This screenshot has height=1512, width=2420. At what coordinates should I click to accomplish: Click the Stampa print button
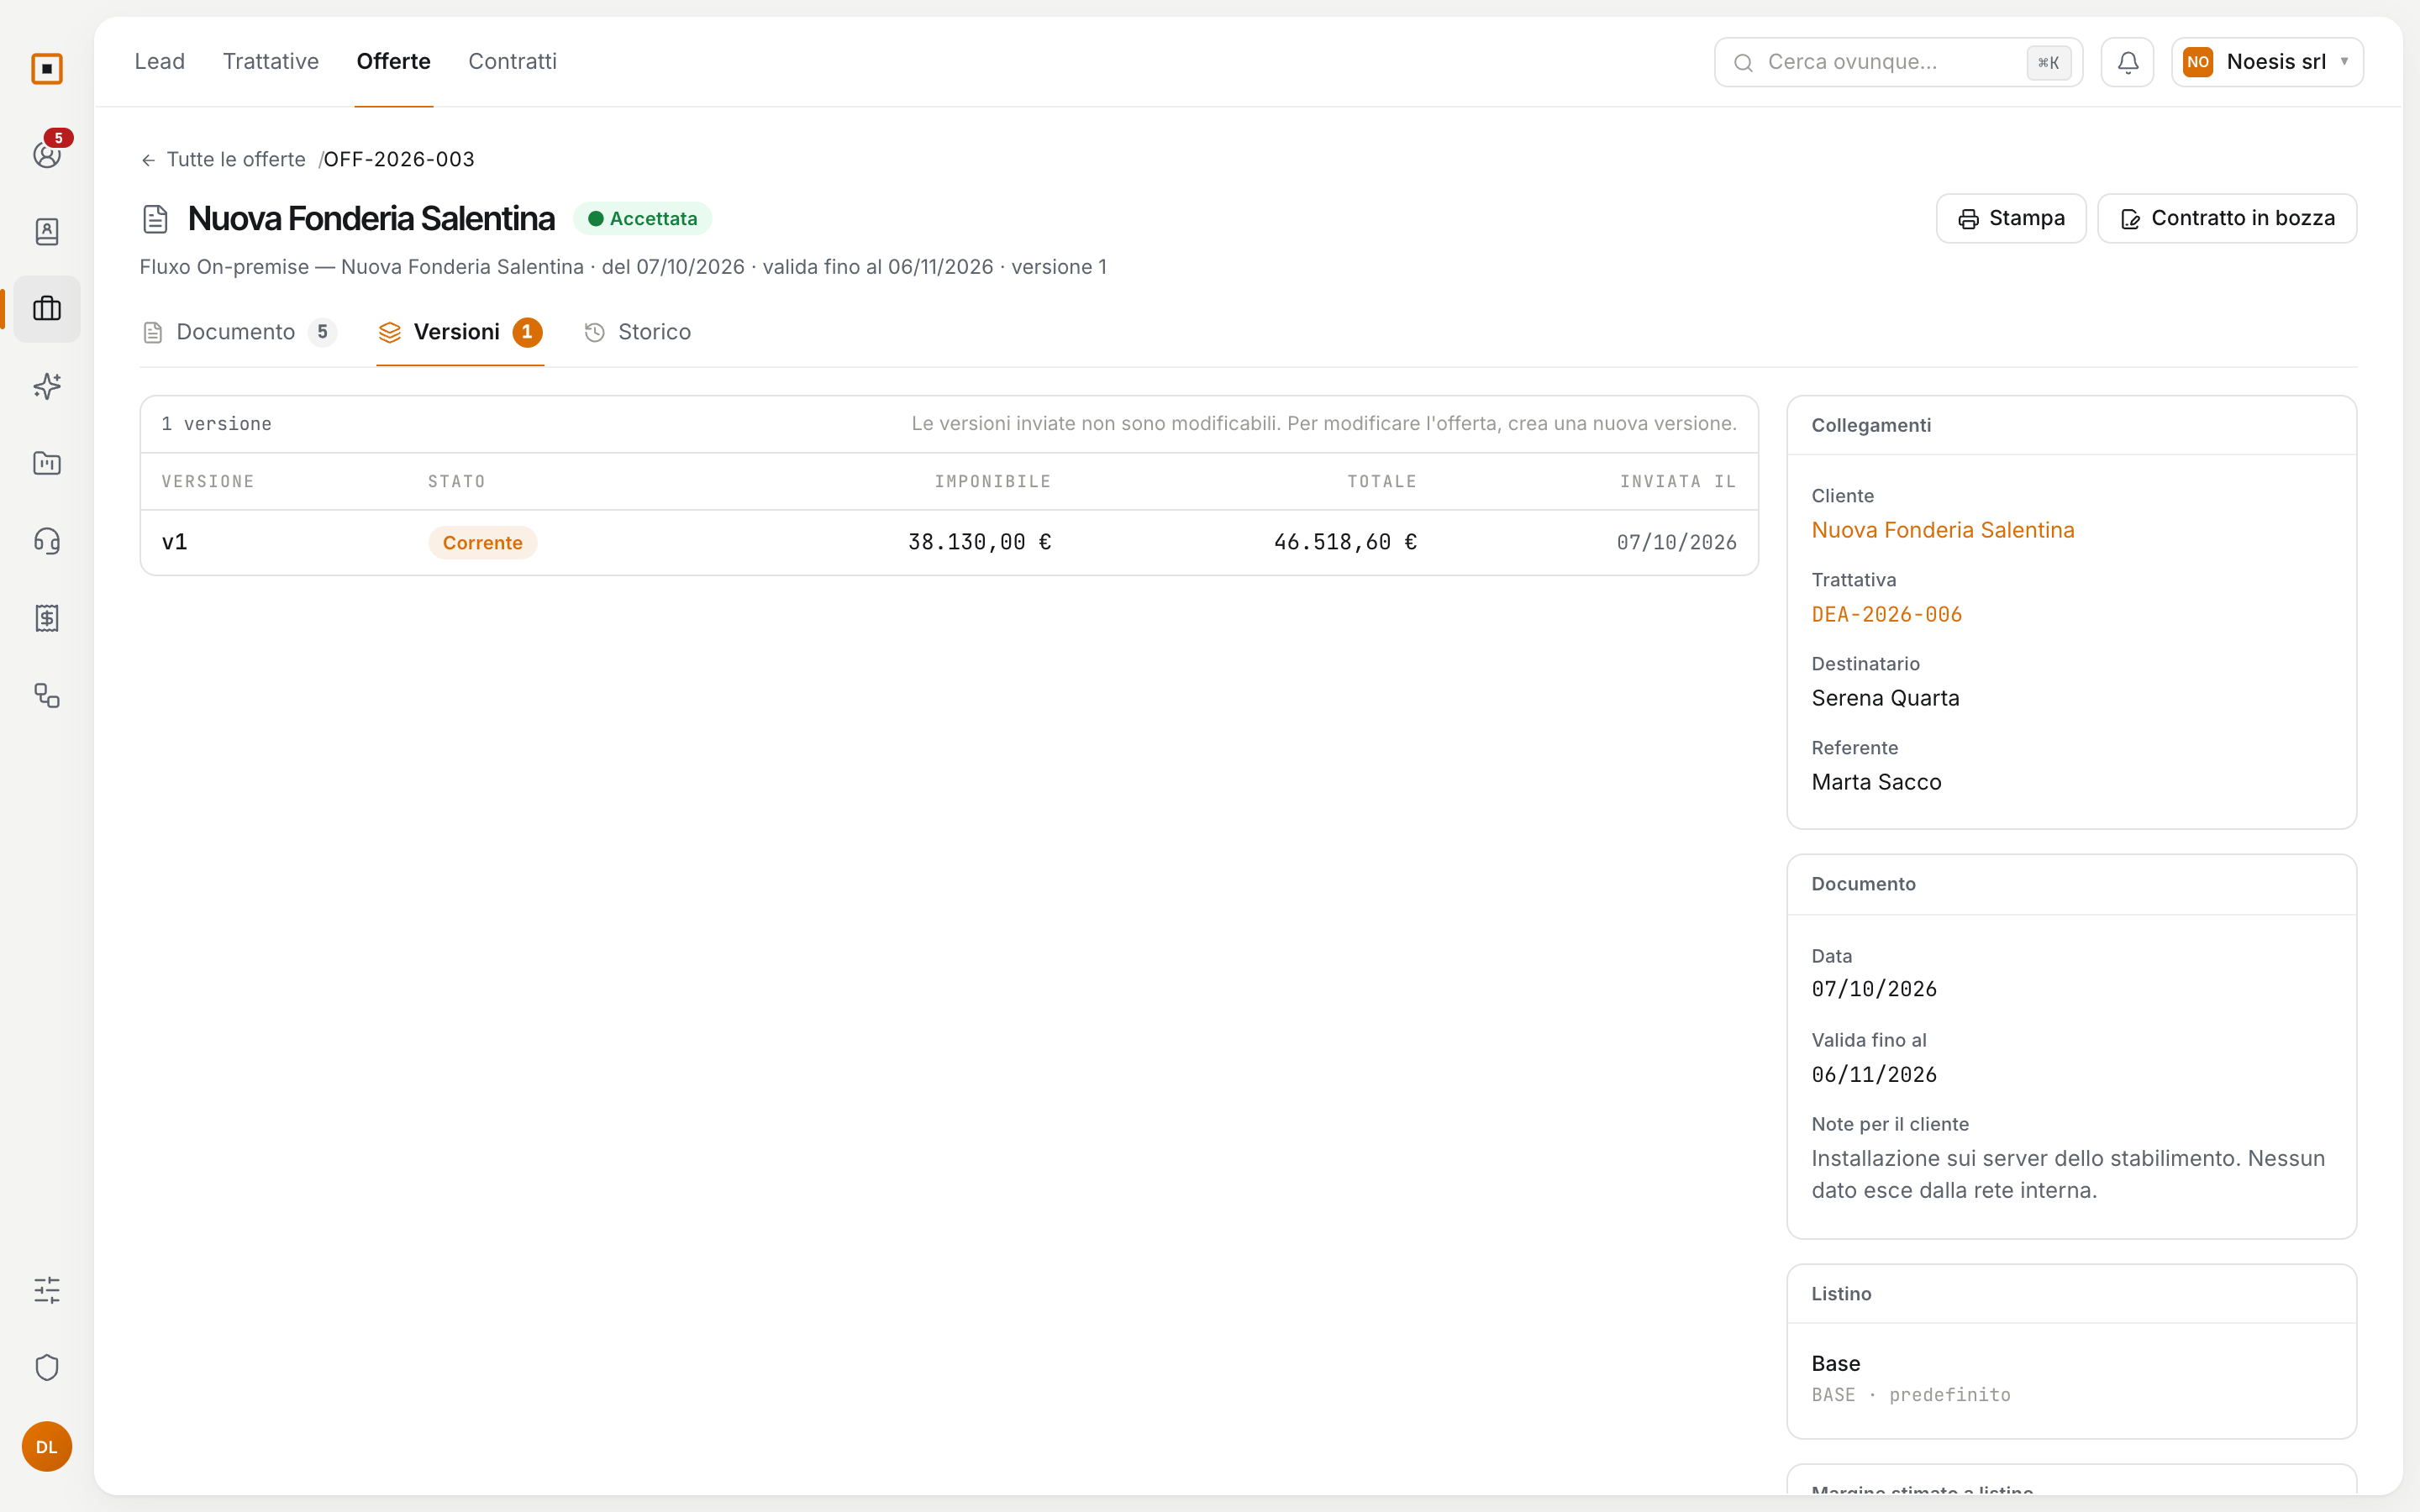(x=2011, y=218)
